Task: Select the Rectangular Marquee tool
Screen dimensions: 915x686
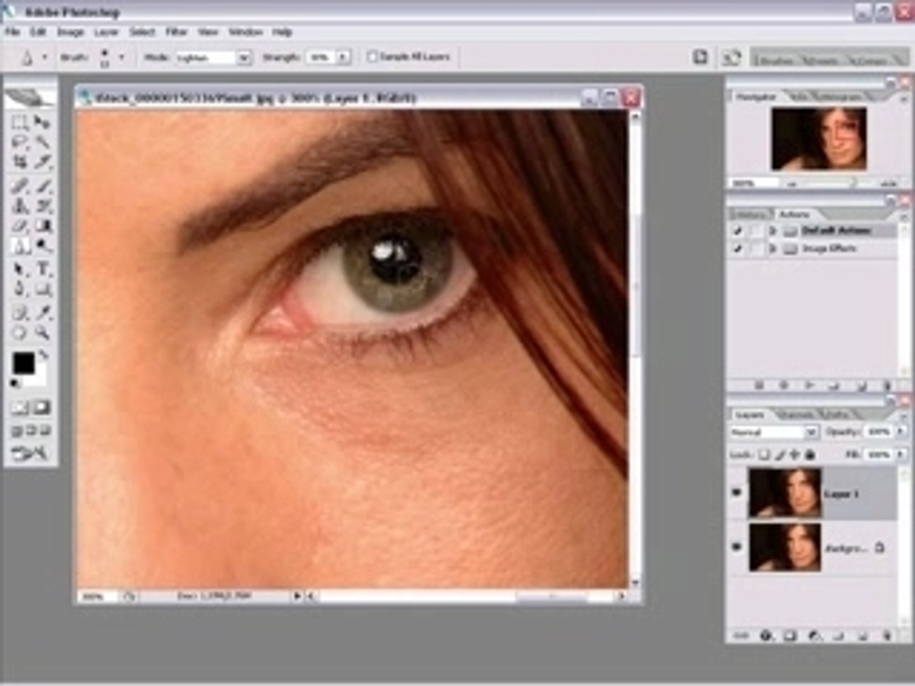Action: tap(20, 123)
